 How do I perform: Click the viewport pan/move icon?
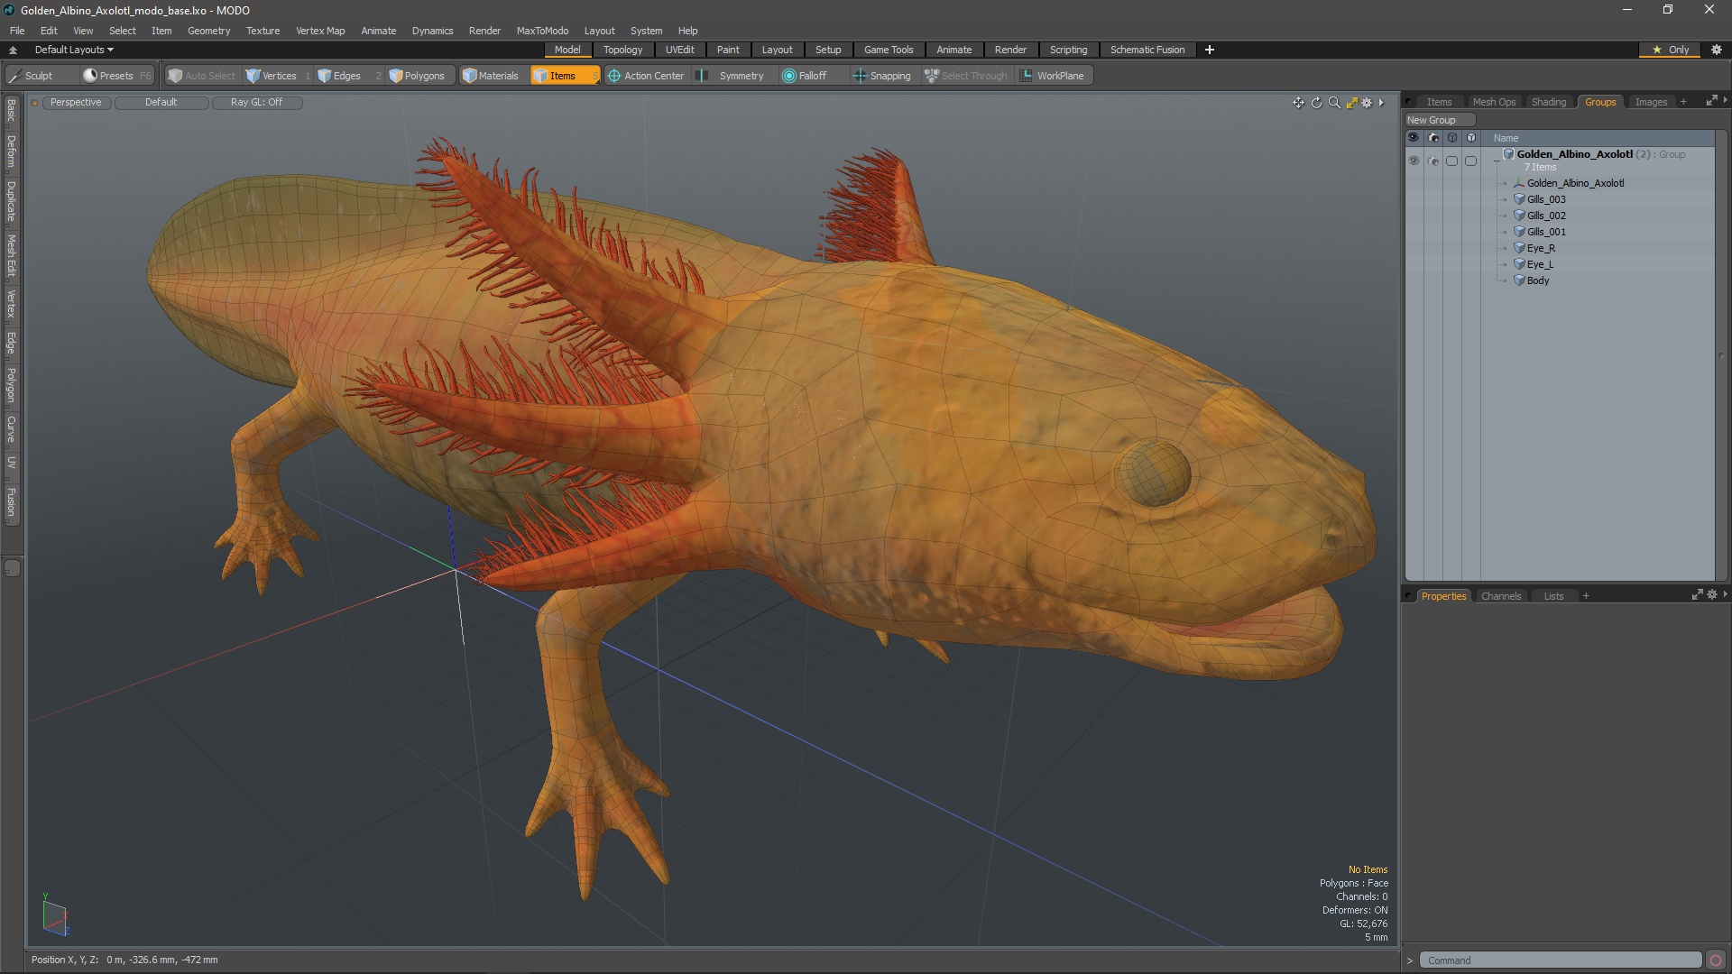click(x=1298, y=103)
